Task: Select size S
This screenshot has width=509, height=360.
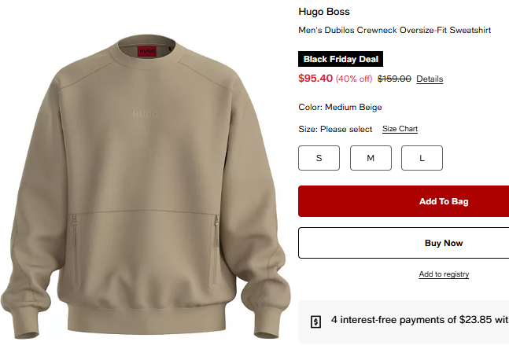Action: pyautogui.click(x=319, y=158)
